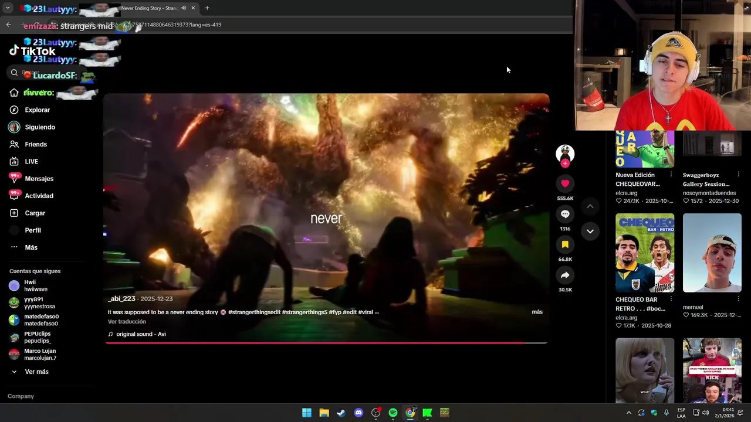Open Spotify from taskbar
Image resolution: width=751 pixels, height=422 pixels.
click(393, 413)
